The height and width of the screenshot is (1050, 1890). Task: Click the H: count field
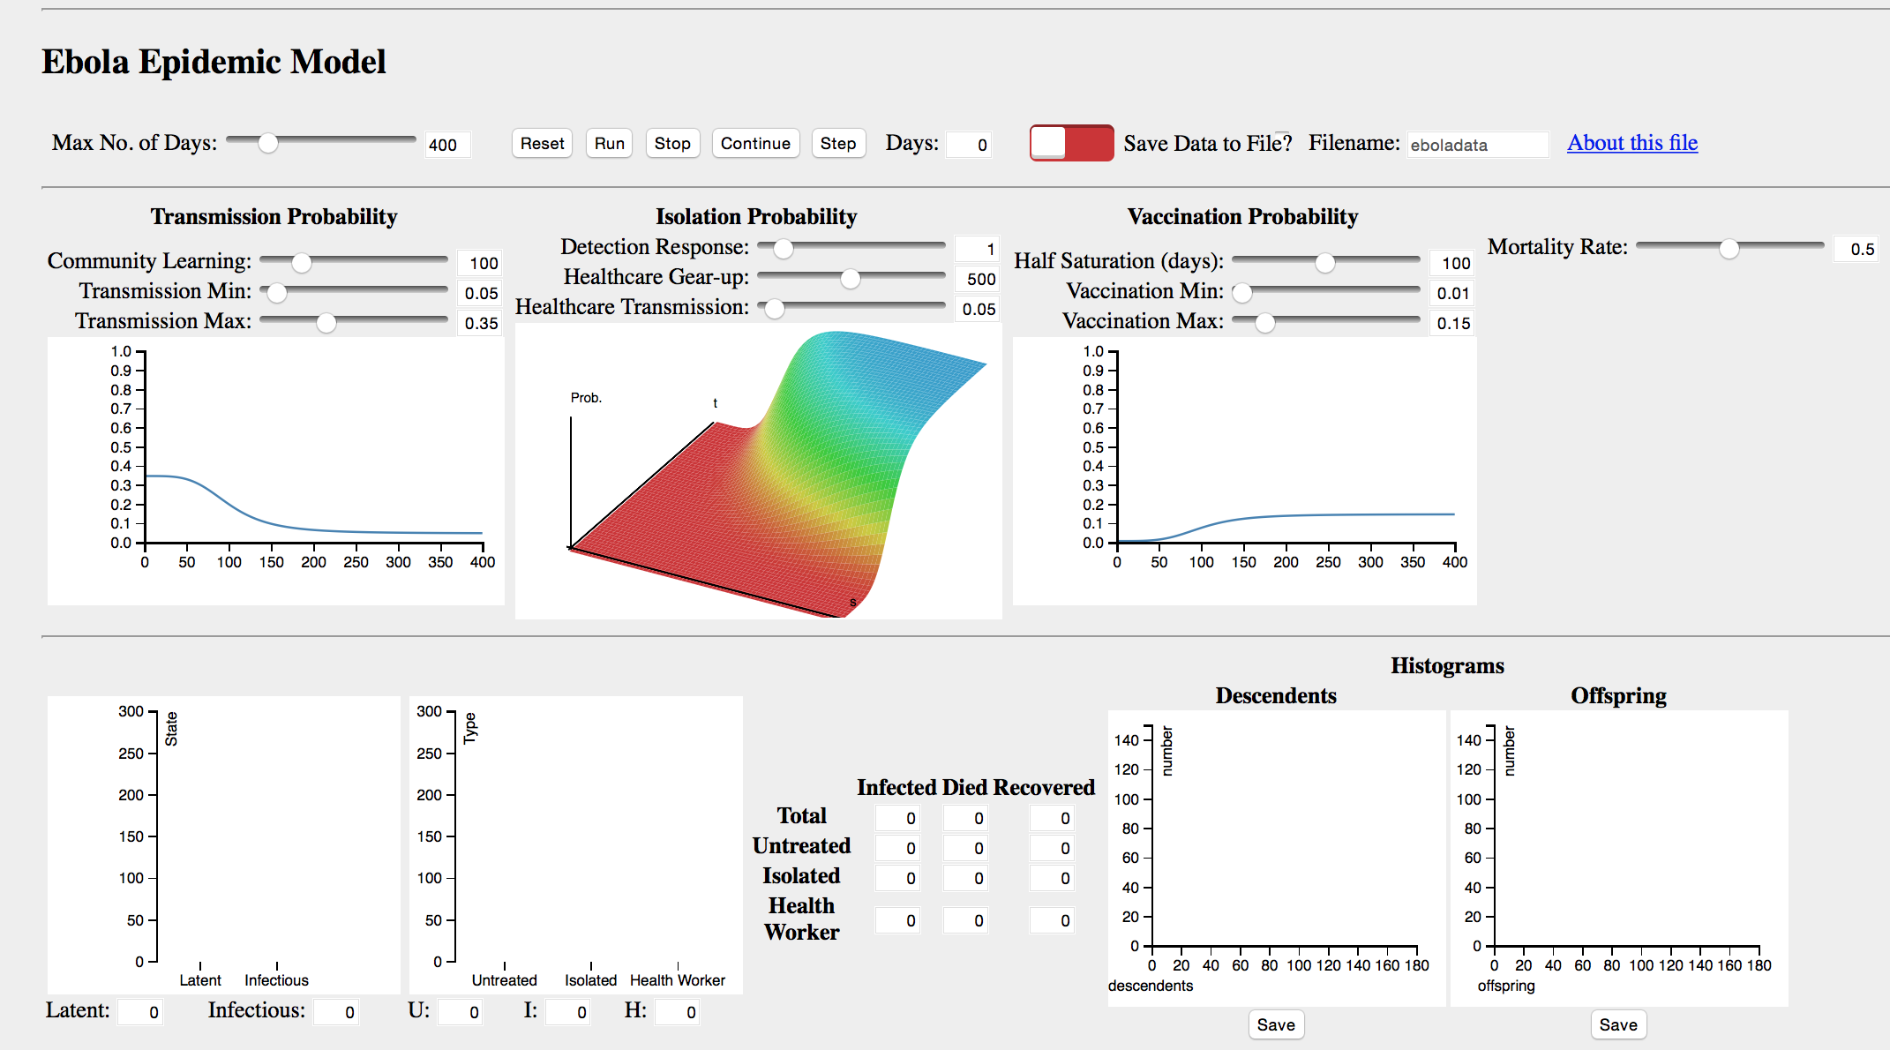[x=678, y=1012]
